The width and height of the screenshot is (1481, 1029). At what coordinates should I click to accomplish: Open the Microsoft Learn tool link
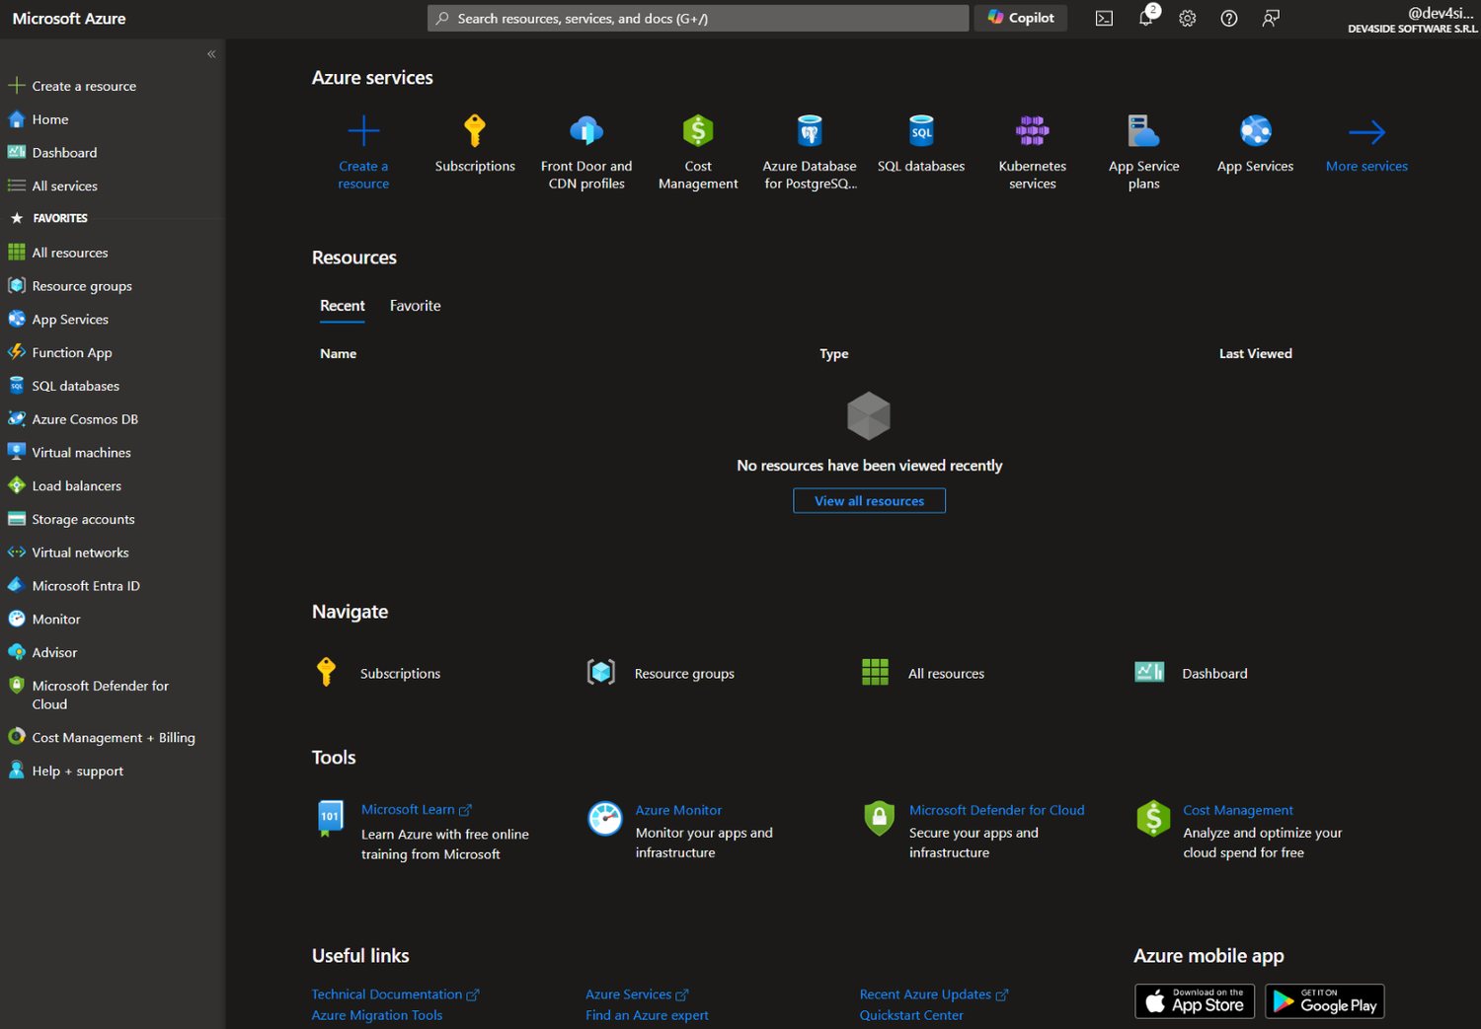(x=416, y=809)
